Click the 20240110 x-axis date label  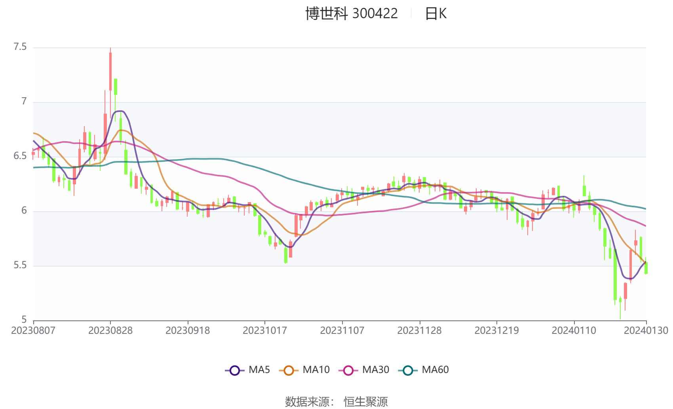click(574, 330)
